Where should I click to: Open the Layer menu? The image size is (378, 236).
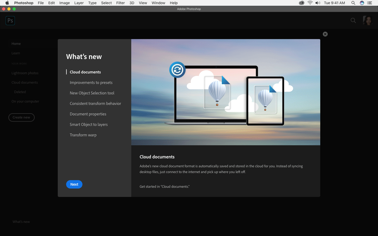(79, 3)
